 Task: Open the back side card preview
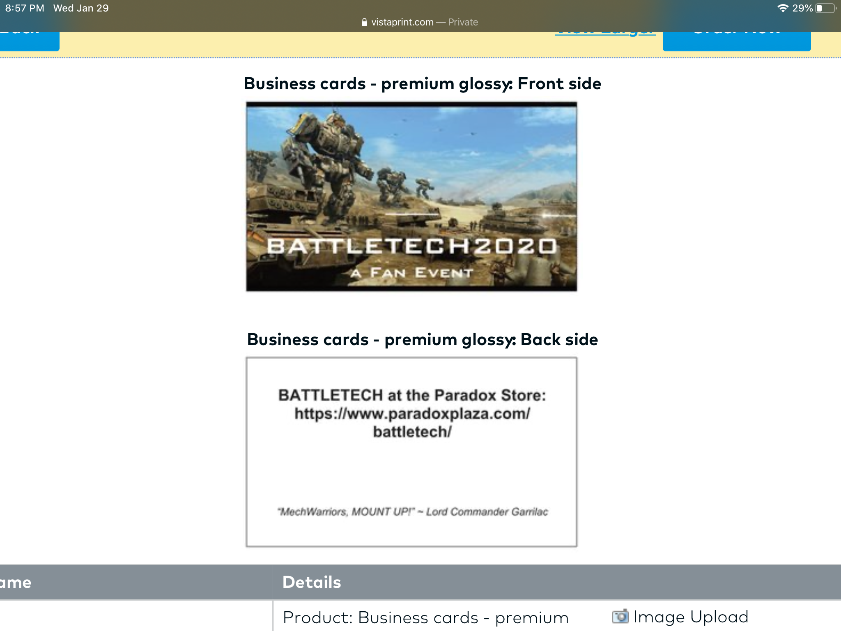(x=411, y=452)
